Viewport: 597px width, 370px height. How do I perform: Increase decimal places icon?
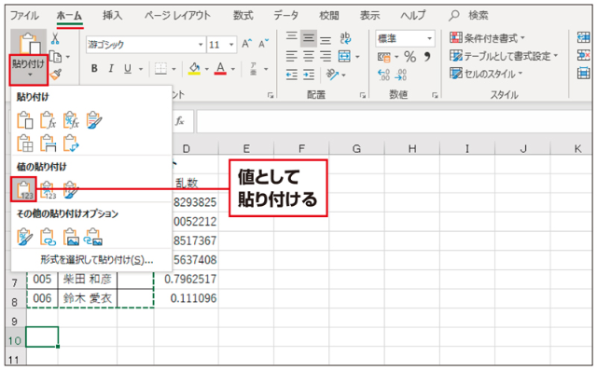click(383, 75)
